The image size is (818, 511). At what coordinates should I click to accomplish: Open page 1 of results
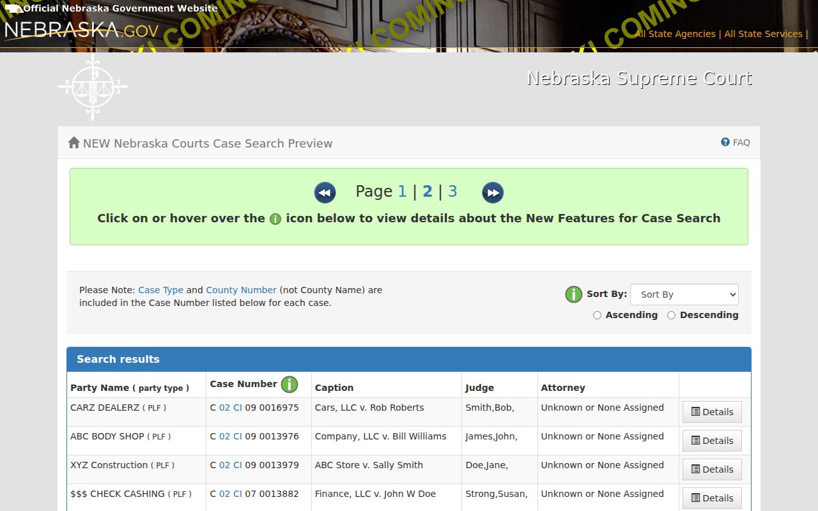pyautogui.click(x=402, y=192)
